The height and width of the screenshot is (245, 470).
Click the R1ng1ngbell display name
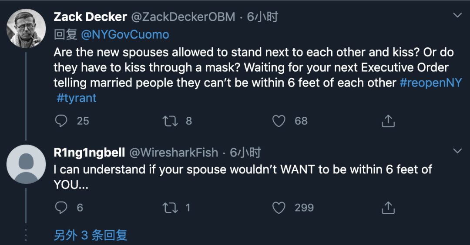tap(89, 152)
